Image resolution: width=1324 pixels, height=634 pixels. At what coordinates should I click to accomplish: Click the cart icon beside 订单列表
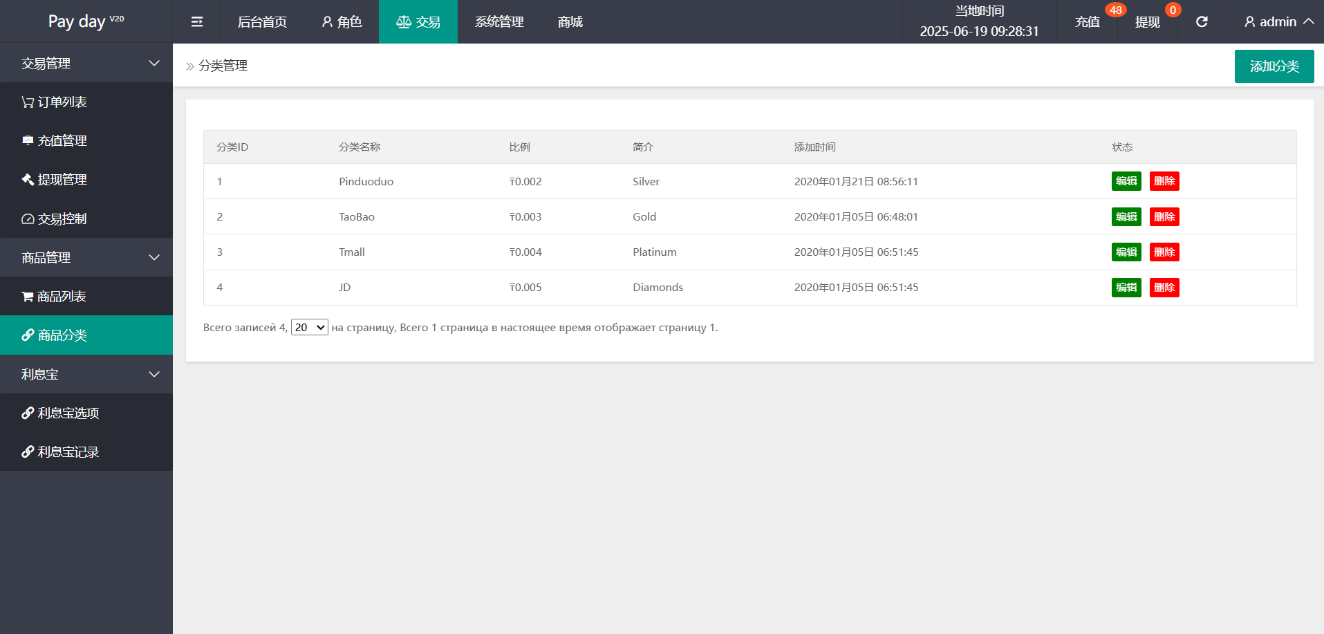click(28, 102)
